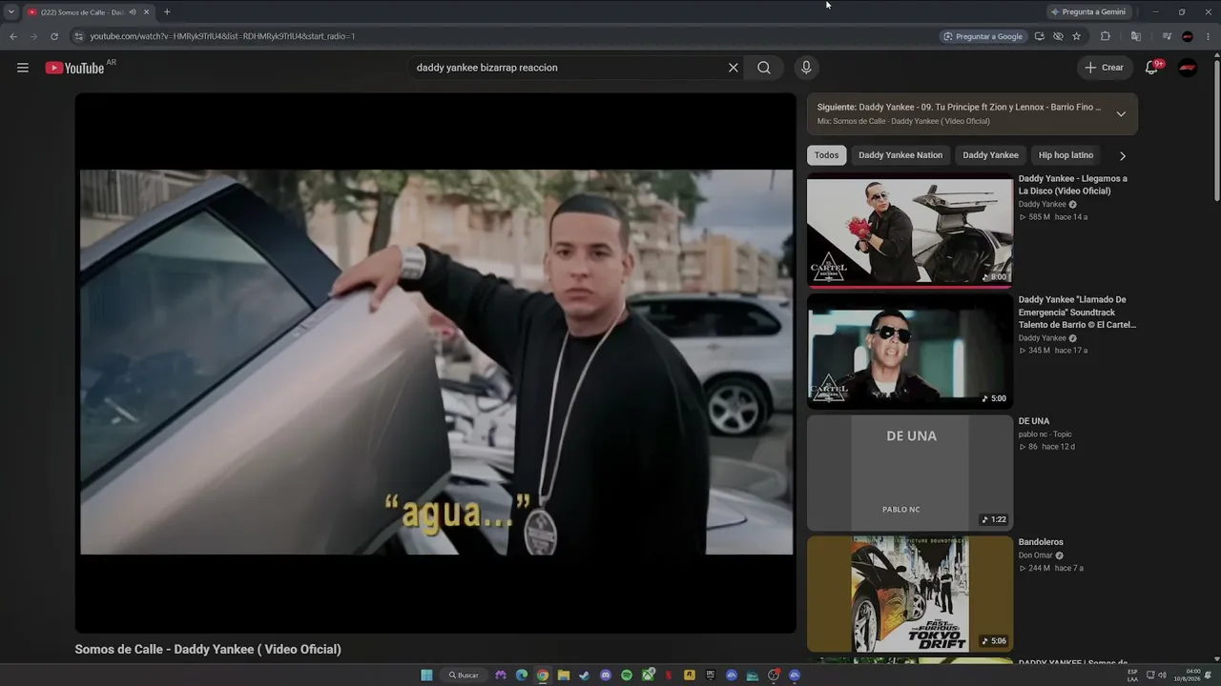
Task: Show more filter chips with right arrow
Action: point(1122,155)
